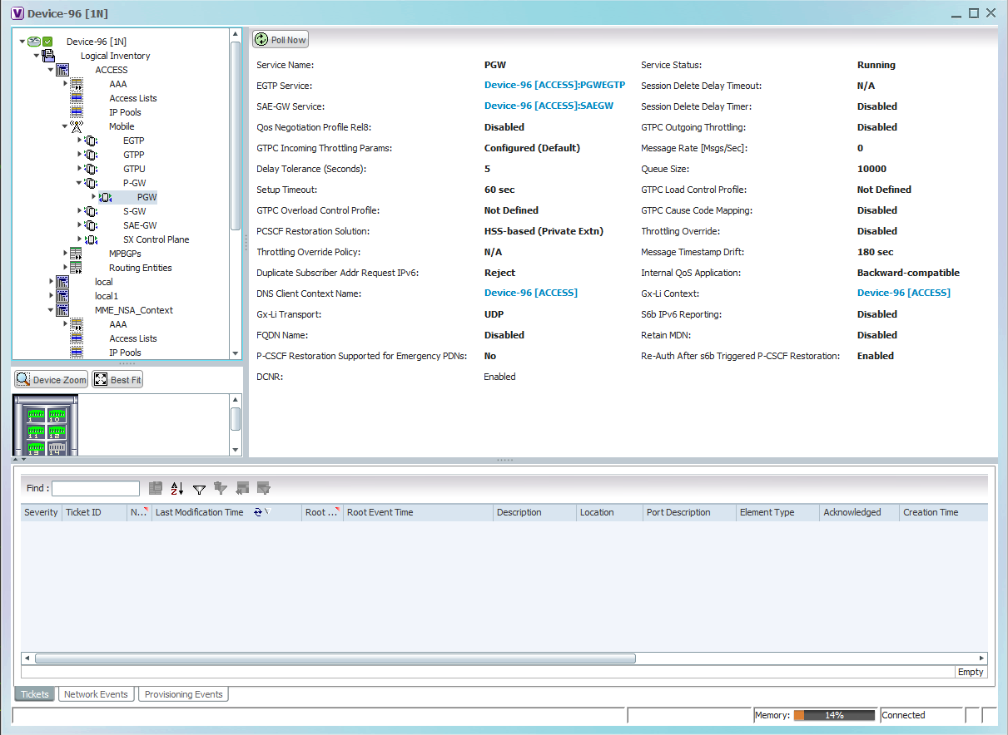This screenshot has width=1008, height=735.
Task: Open the funnel filter icon
Action: [199, 489]
